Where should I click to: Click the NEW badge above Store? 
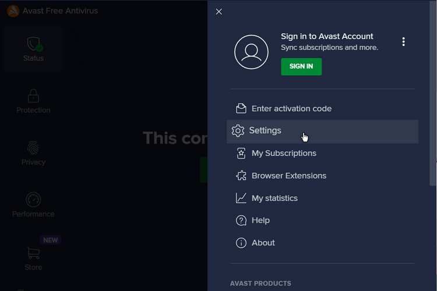51,240
